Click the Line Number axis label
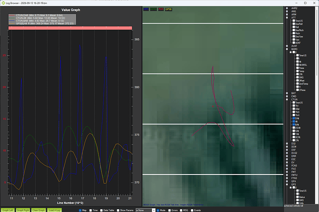This screenshot has width=319, height=212. pyautogui.click(x=70, y=203)
